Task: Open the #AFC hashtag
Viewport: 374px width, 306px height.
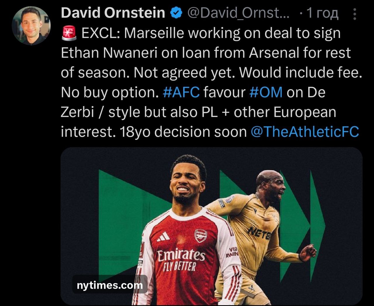Action: pyautogui.click(x=181, y=92)
